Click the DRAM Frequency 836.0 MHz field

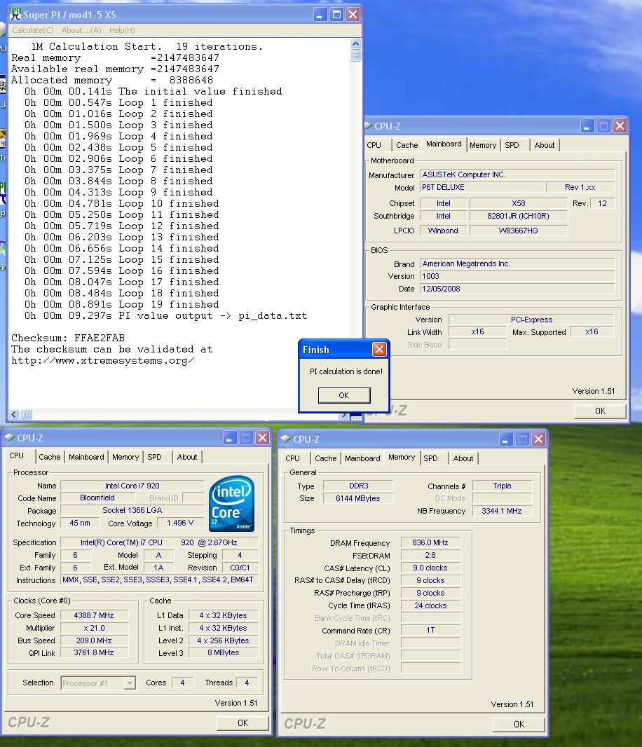(430, 542)
